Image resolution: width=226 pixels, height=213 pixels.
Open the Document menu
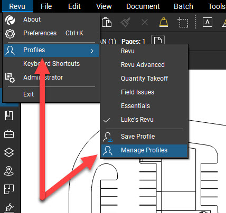click(143, 6)
